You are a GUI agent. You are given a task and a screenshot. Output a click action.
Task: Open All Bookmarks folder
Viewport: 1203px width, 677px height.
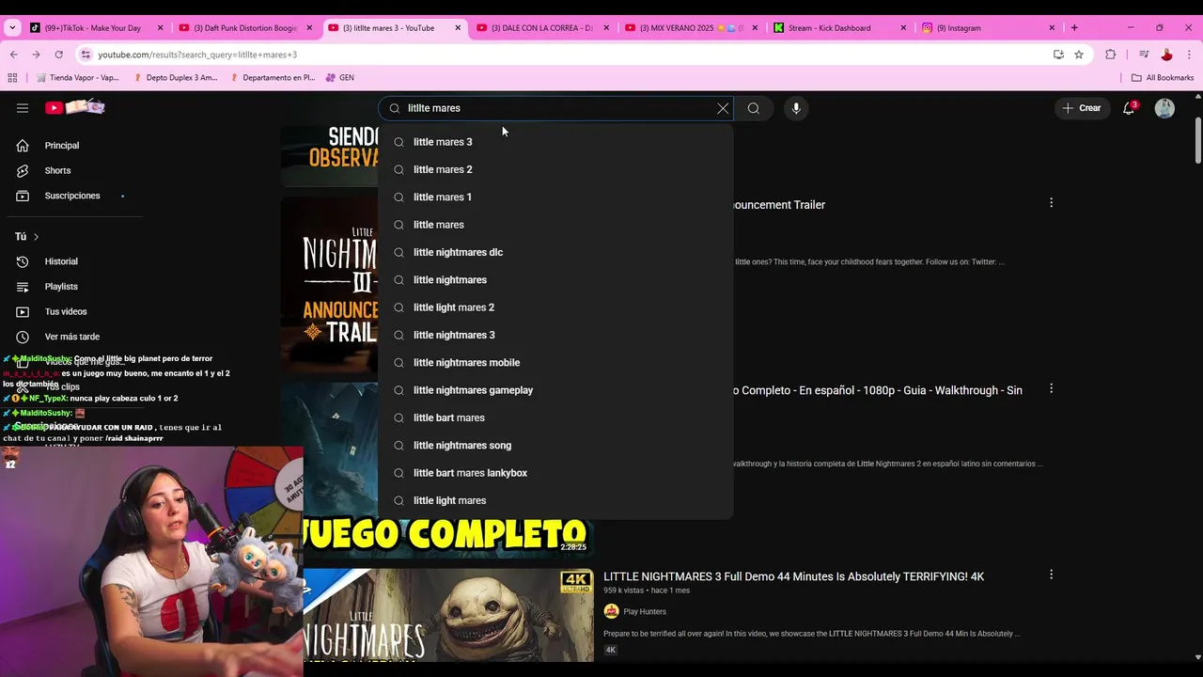tap(1163, 78)
